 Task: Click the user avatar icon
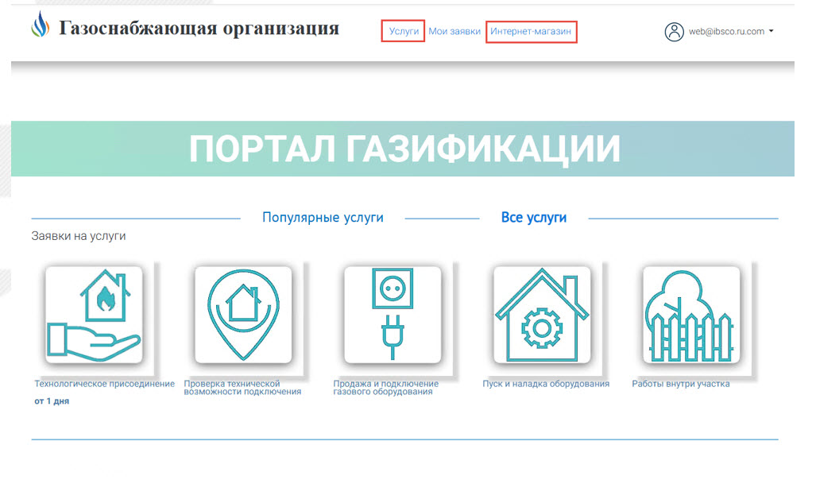674,32
